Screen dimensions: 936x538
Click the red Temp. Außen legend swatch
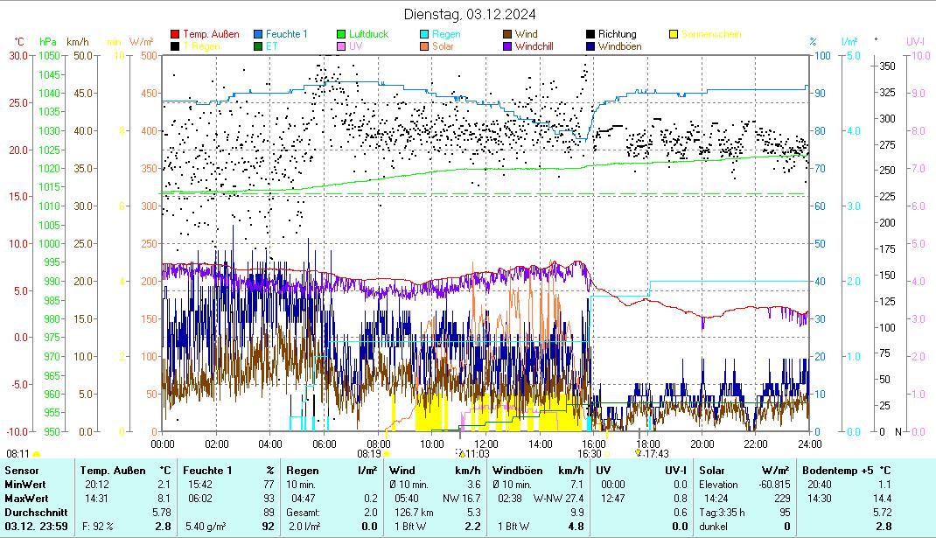(x=175, y=35)
